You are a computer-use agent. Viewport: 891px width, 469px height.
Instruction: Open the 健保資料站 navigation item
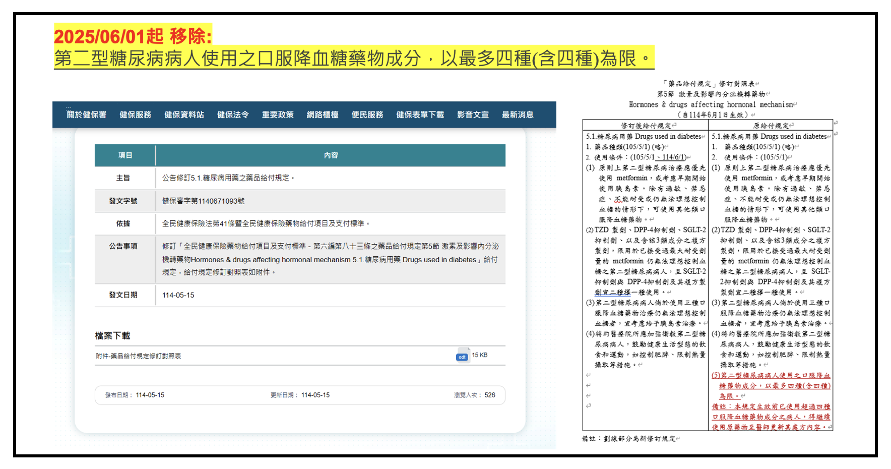click(184, 115)
